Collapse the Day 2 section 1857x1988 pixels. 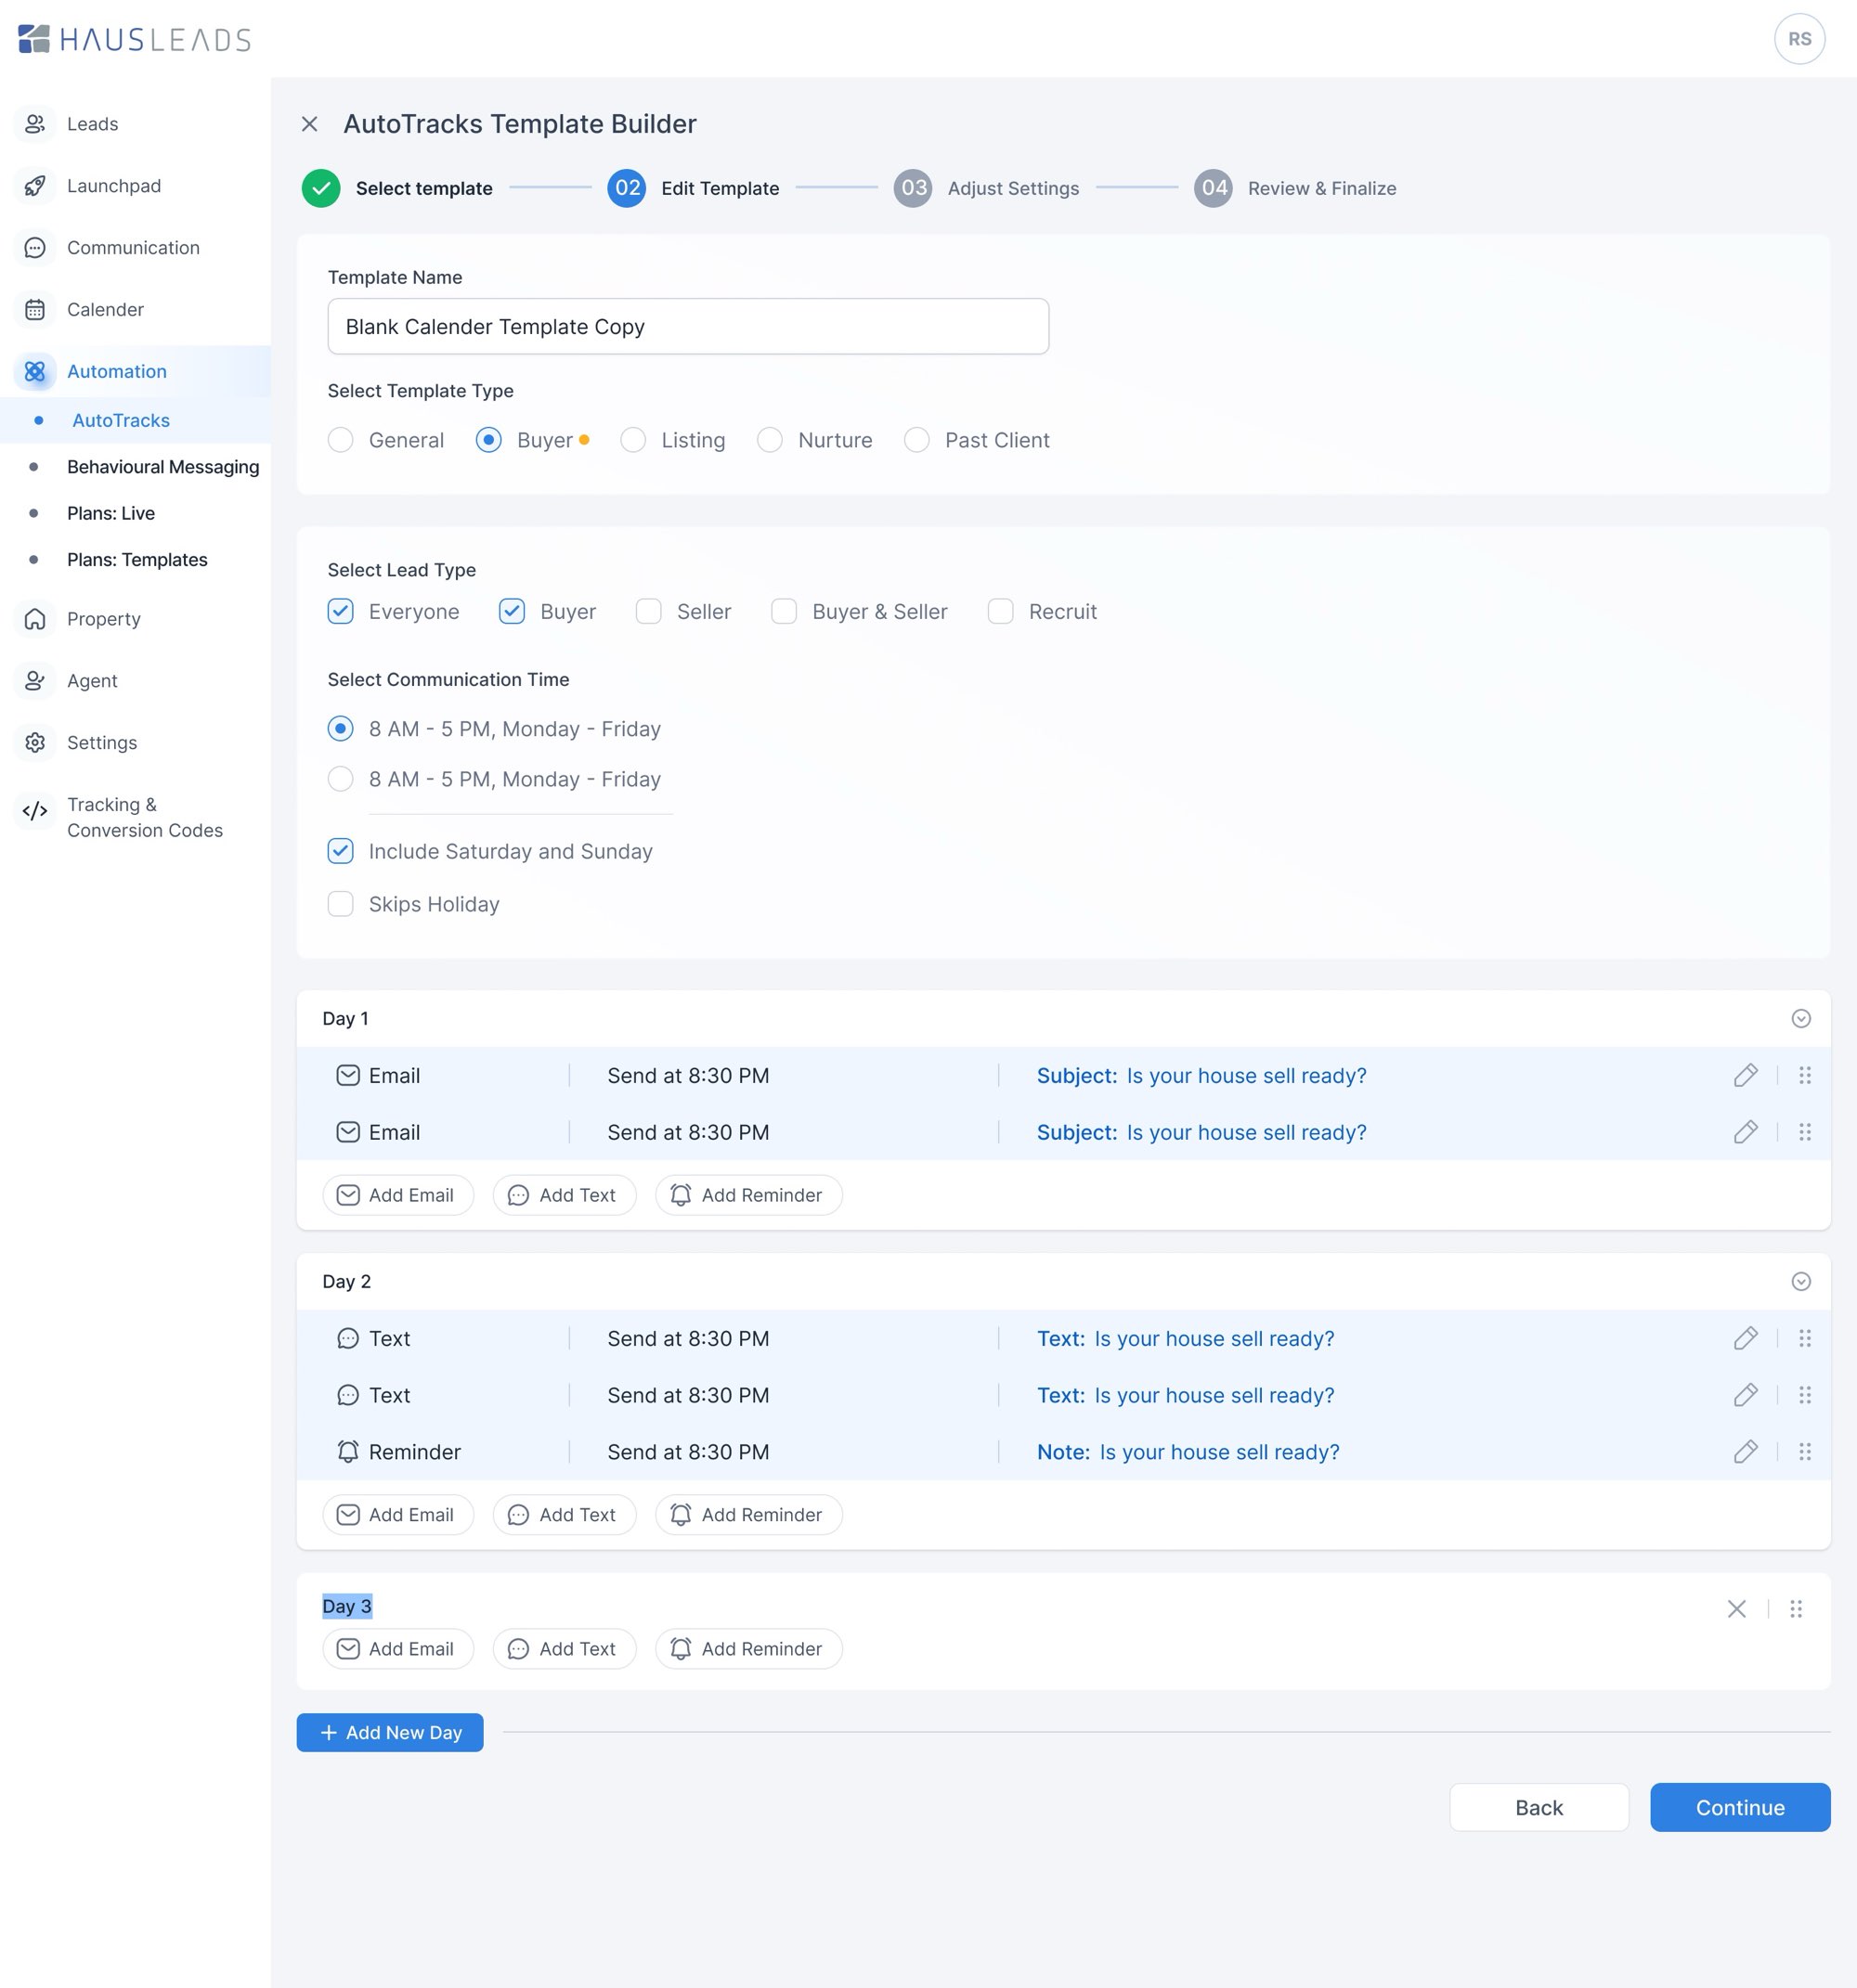[x=1800, y=1281]
